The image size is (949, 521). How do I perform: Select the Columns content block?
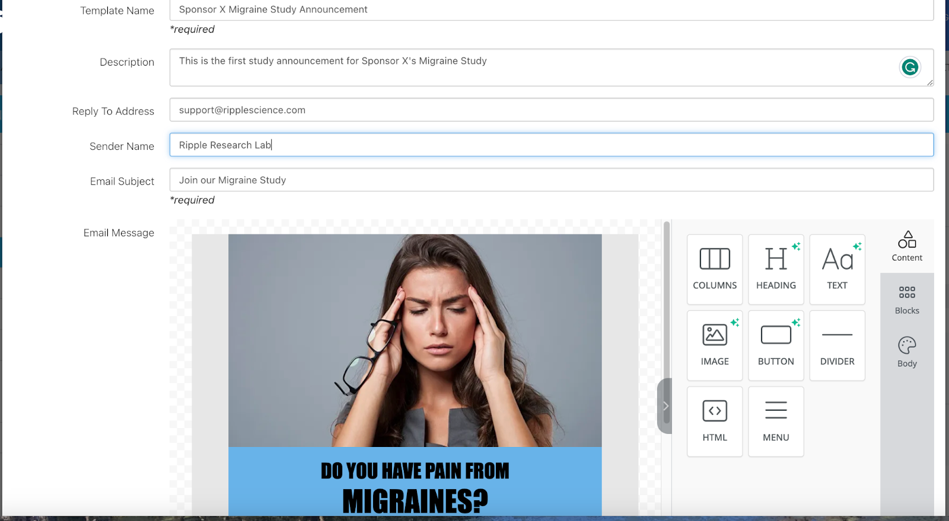tap(714, 269)
